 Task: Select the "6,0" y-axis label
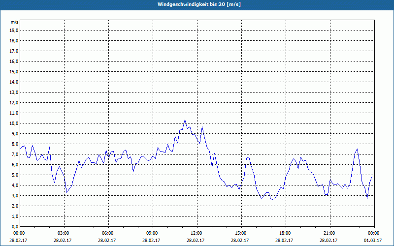click(x=15, y=165)
